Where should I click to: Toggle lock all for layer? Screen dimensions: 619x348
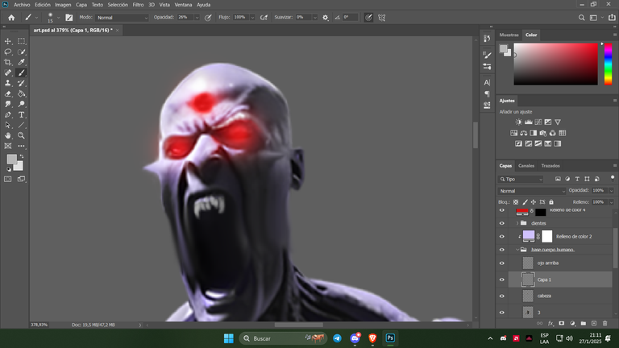point(551,202)
